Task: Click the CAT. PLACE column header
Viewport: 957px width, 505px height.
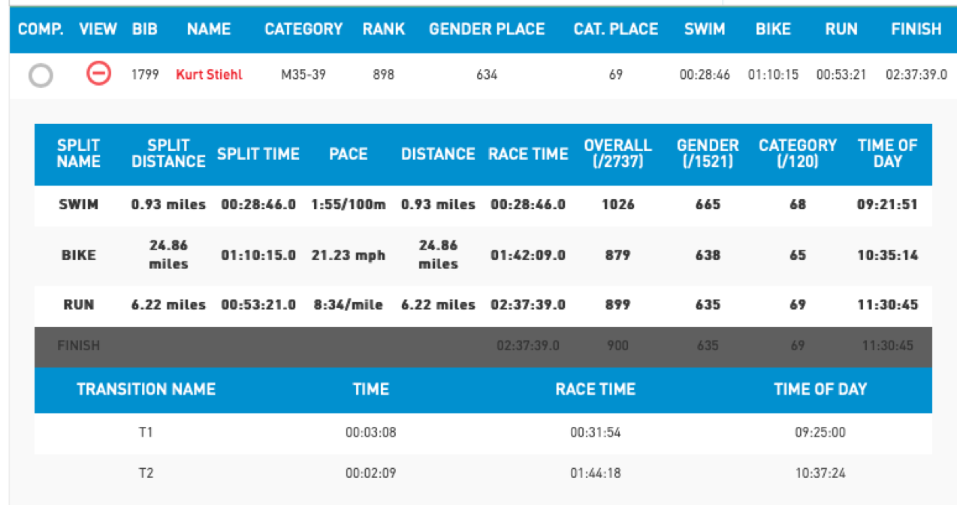Action: (616, 29)
